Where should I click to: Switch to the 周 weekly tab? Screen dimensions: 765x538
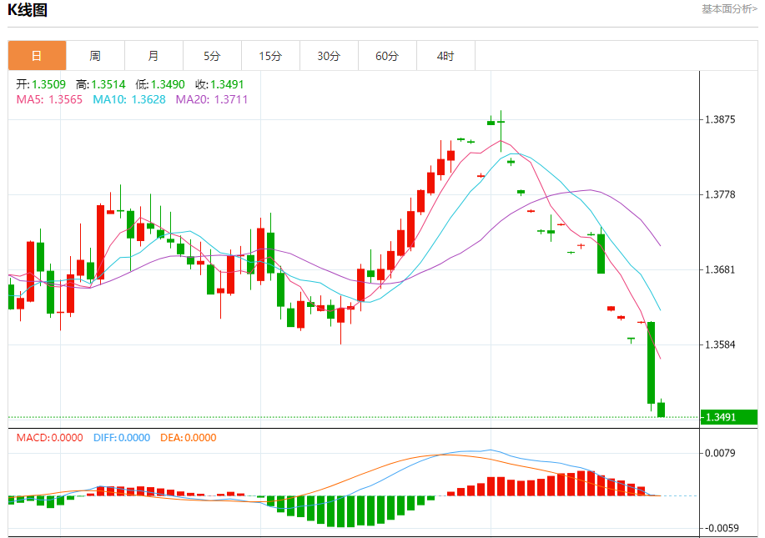(x=95, y=56)
